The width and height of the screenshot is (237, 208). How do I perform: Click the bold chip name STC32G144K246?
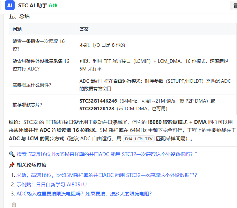tap(98, 101)
